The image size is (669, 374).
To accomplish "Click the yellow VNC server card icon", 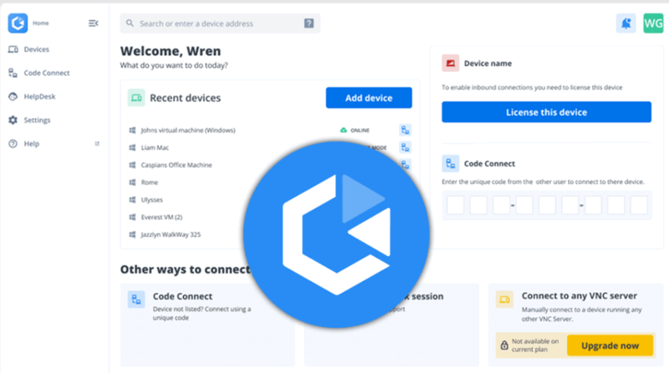I will 504,300.
